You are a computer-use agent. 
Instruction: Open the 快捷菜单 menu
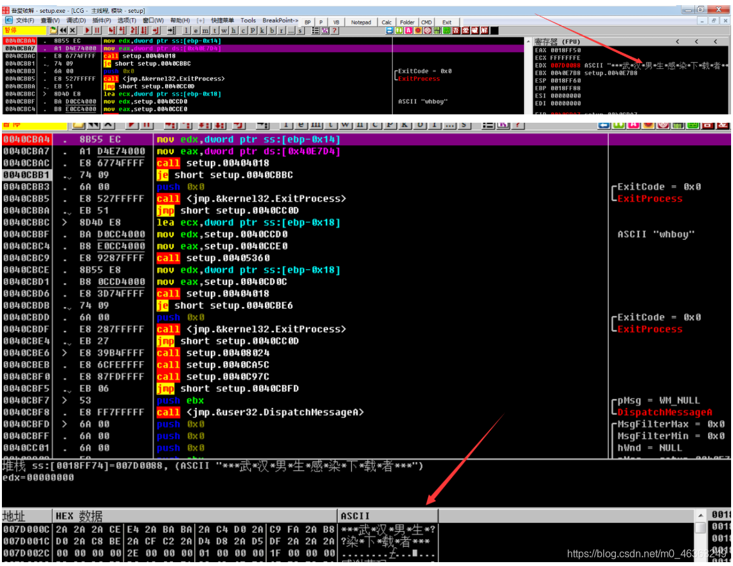coord(222,21)
